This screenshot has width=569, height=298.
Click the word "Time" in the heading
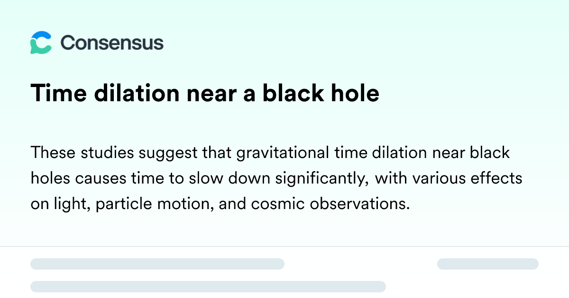59,93
